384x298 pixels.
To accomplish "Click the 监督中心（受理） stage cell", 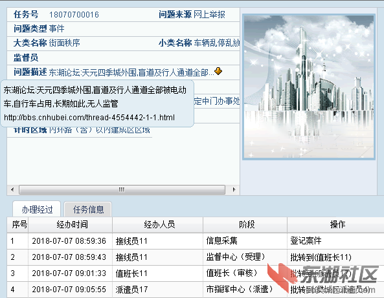I will pyautogui.click(x=236, y=257).
